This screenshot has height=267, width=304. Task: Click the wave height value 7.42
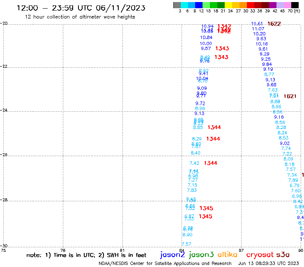coord(194,163)
